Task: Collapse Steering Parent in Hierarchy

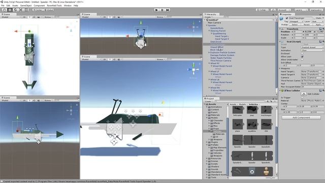Action: tap(209, 30)
